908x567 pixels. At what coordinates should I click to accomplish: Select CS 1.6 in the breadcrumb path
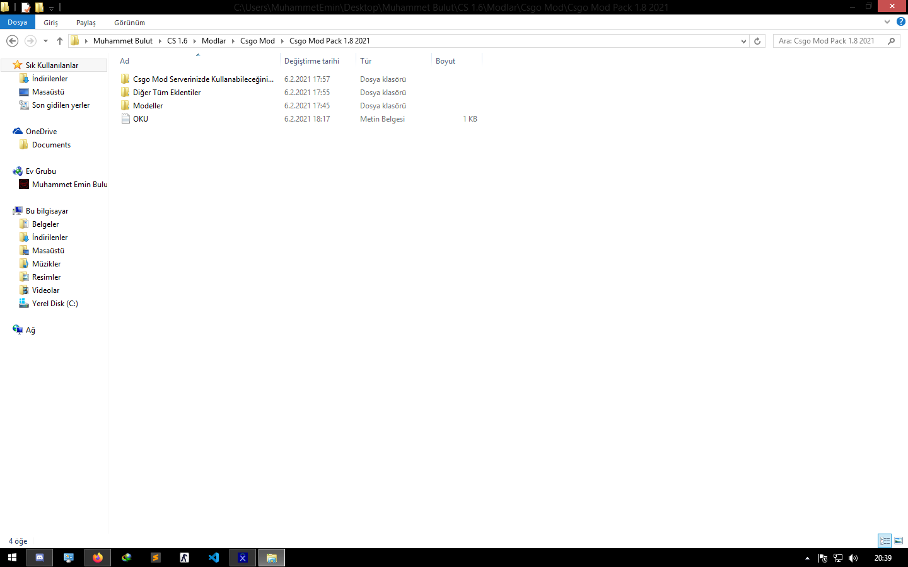177,41
